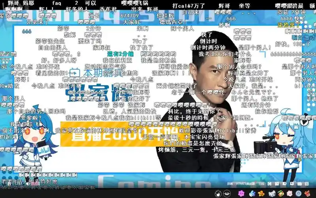Select the white cat gift icon
The image size is (316, 198).
coord(271,194)
